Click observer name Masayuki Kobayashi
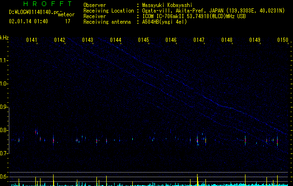This screenshot has height=186, width=293. coord(167,5)
